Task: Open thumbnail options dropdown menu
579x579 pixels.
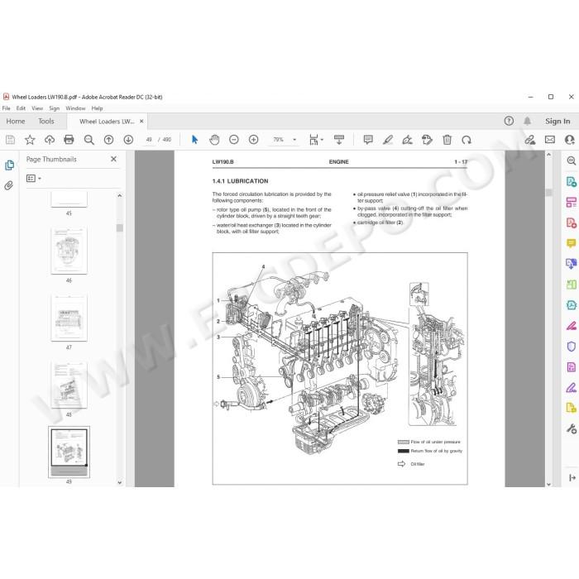Action: click(x=34, y=179)
